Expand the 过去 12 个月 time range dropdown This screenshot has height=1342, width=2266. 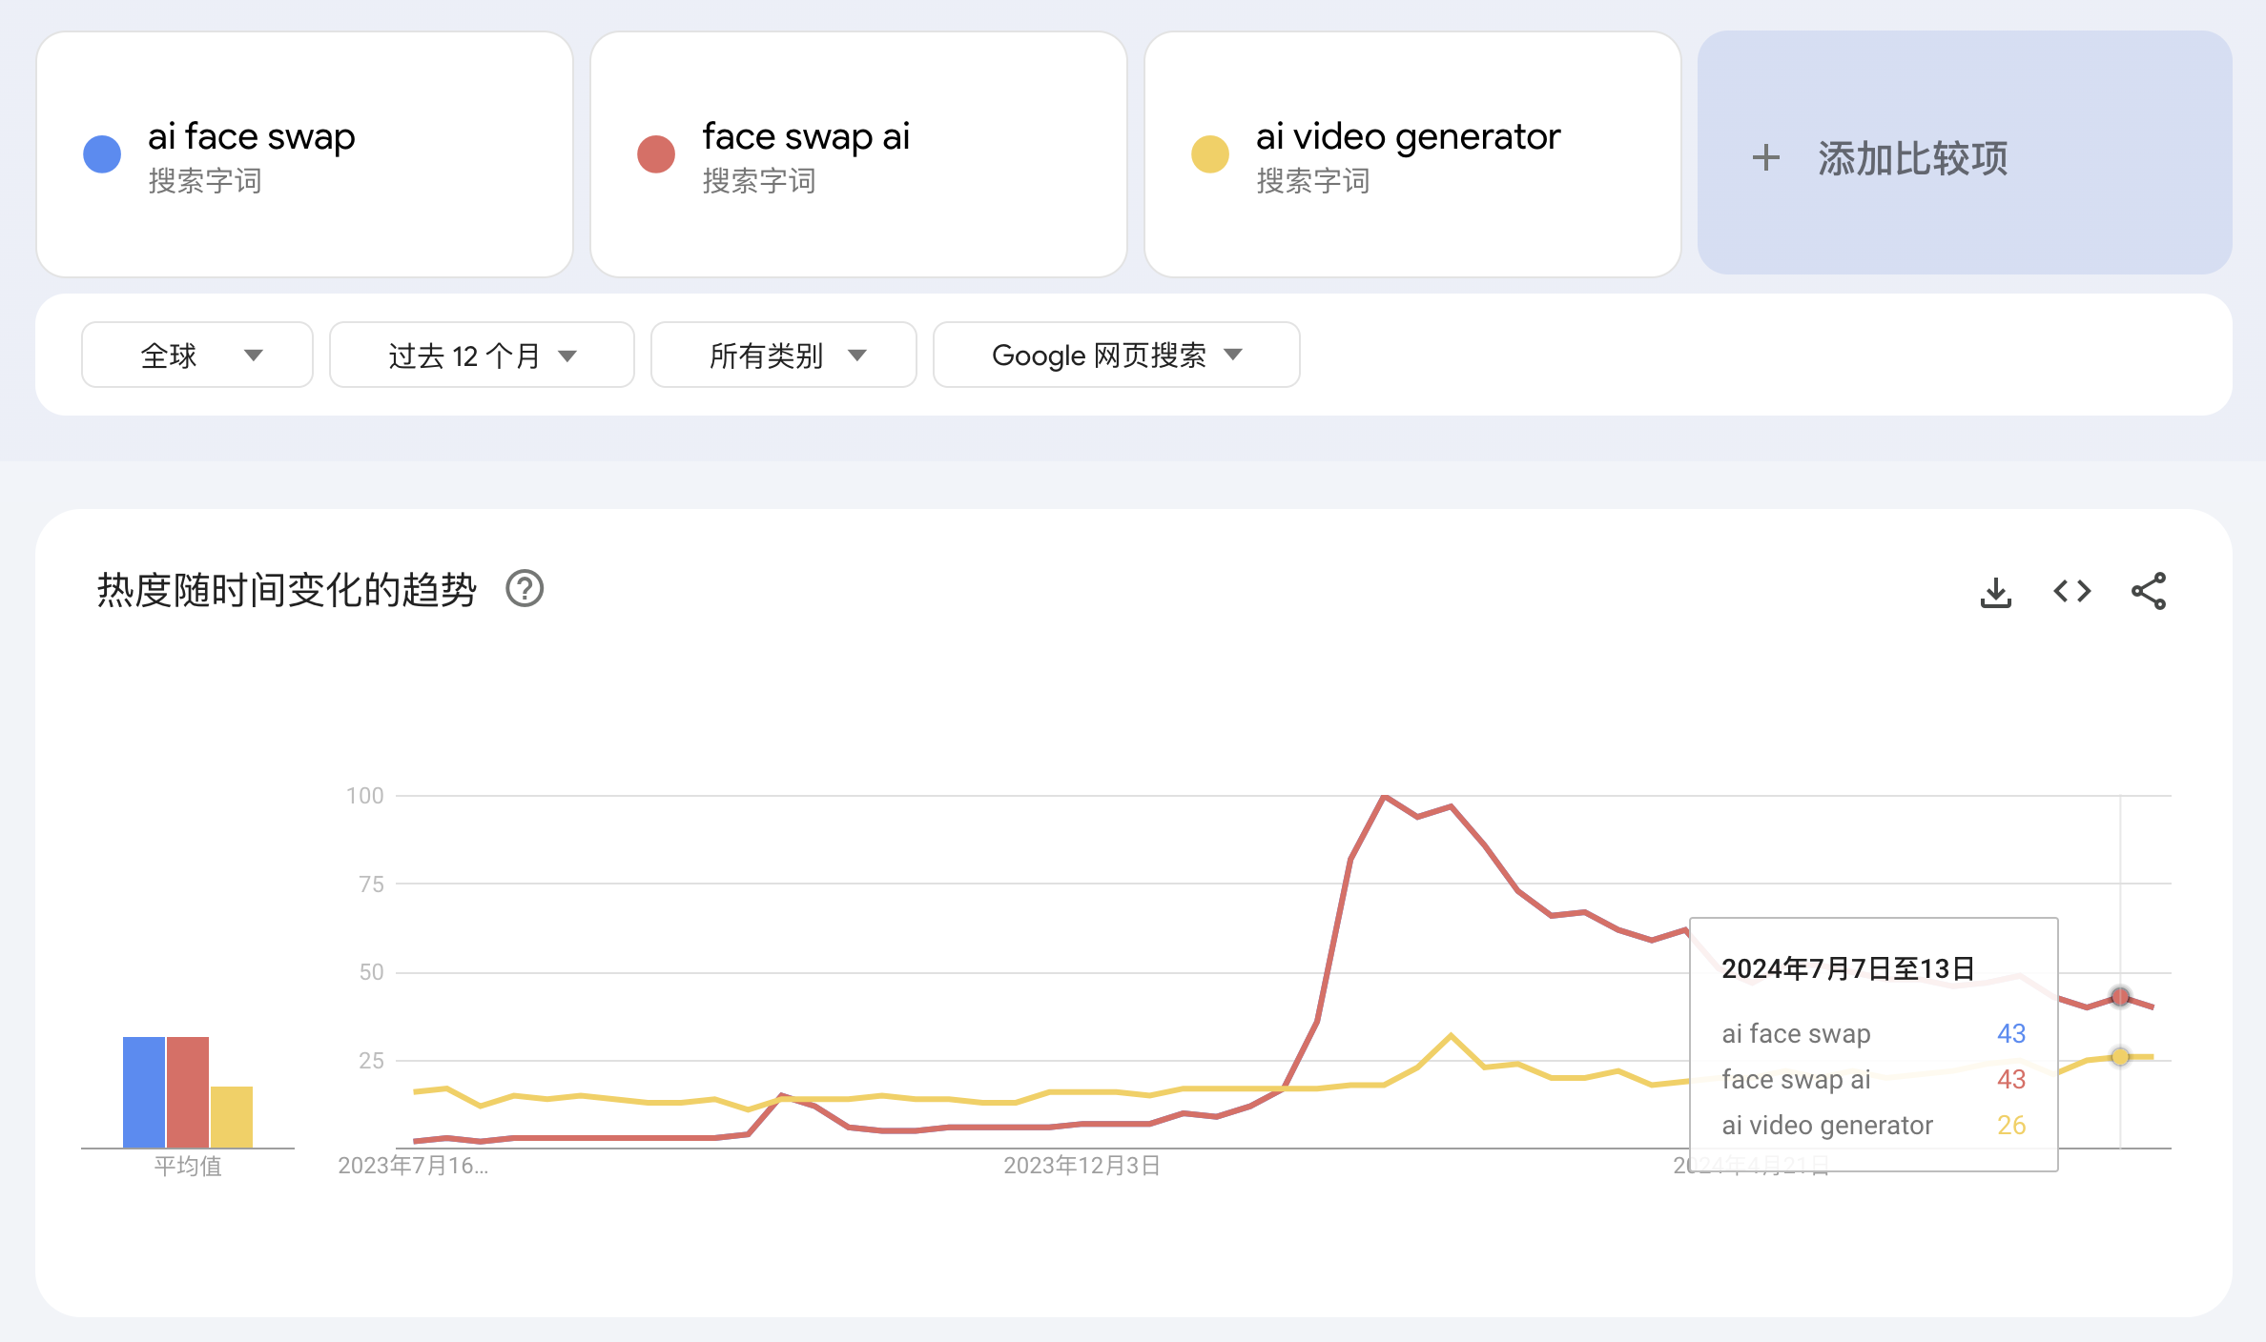[x=482, y=356]
